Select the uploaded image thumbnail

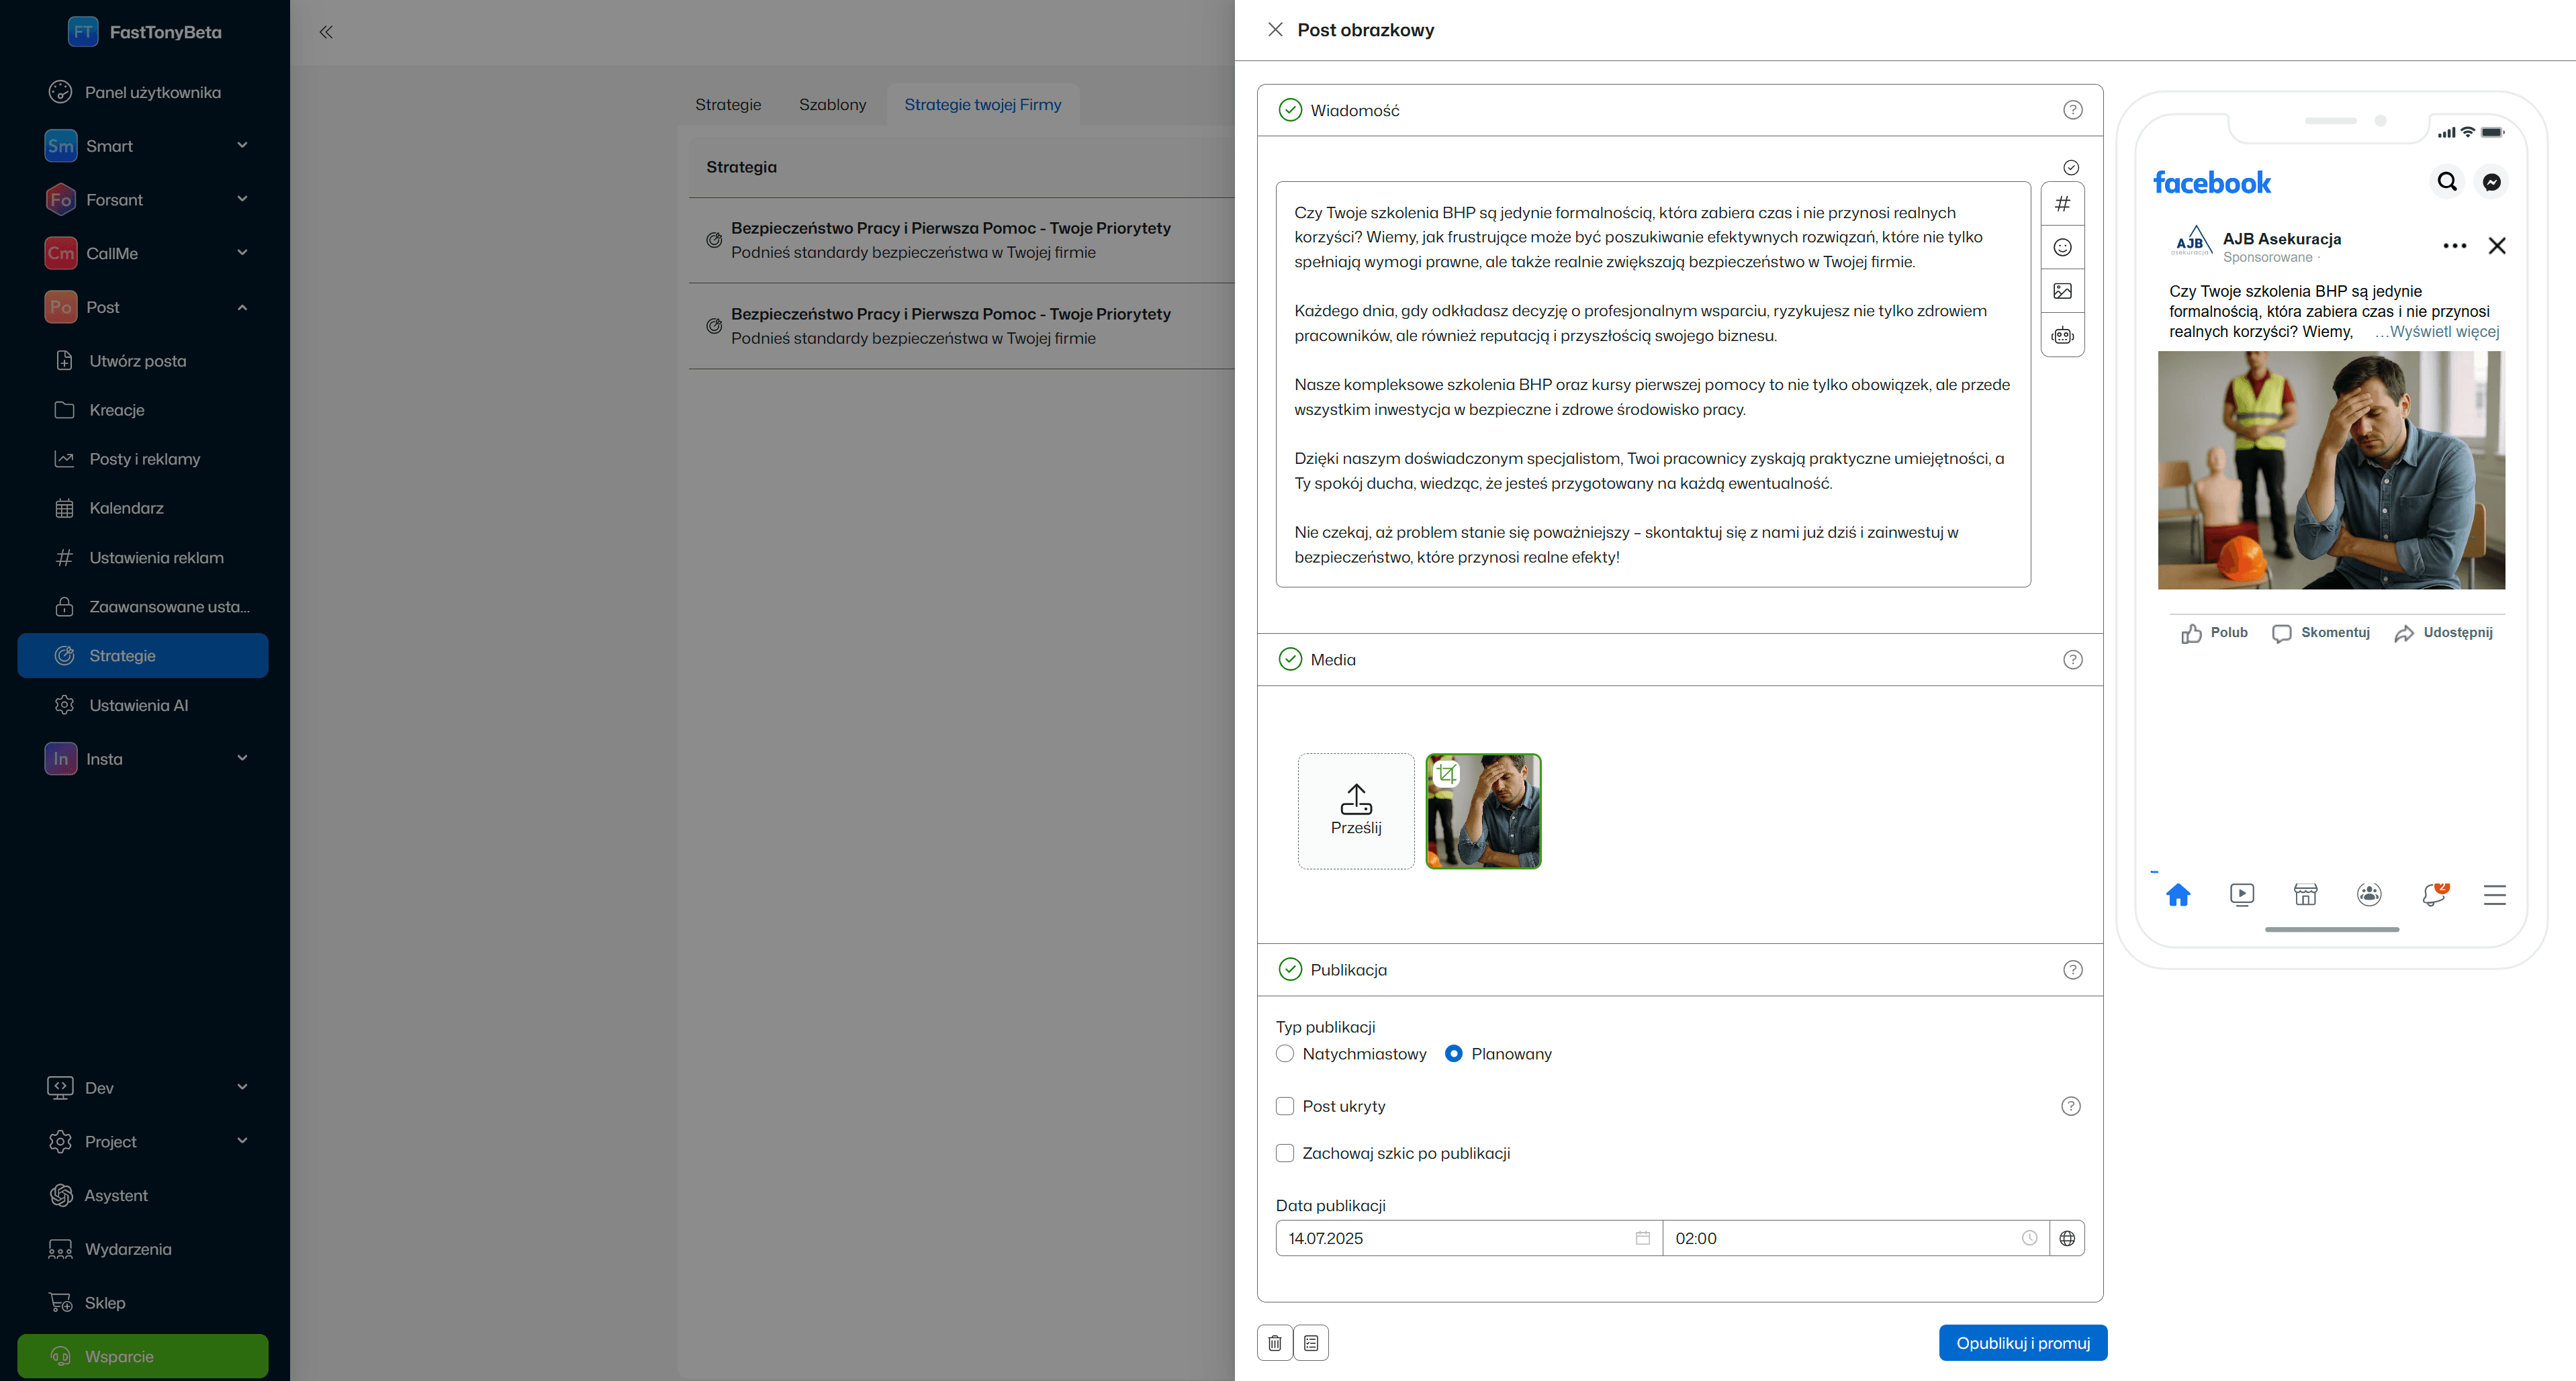click(1483, 811)
